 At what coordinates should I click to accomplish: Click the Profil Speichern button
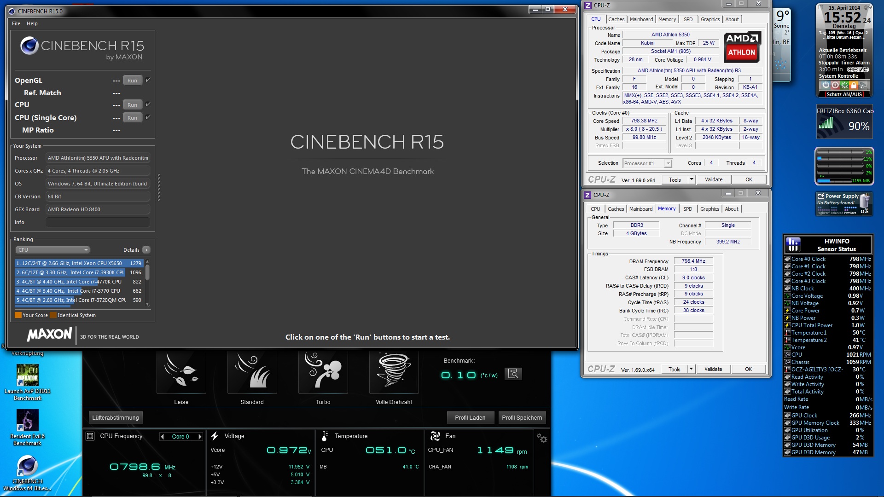522,418
